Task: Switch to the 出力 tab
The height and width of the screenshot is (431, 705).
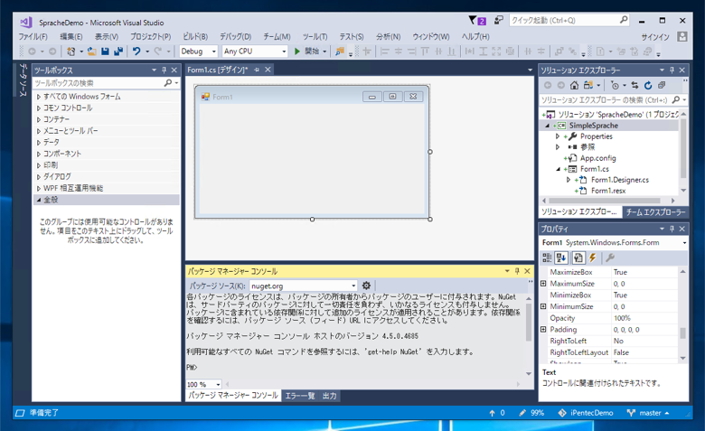Action: [329, 396]
